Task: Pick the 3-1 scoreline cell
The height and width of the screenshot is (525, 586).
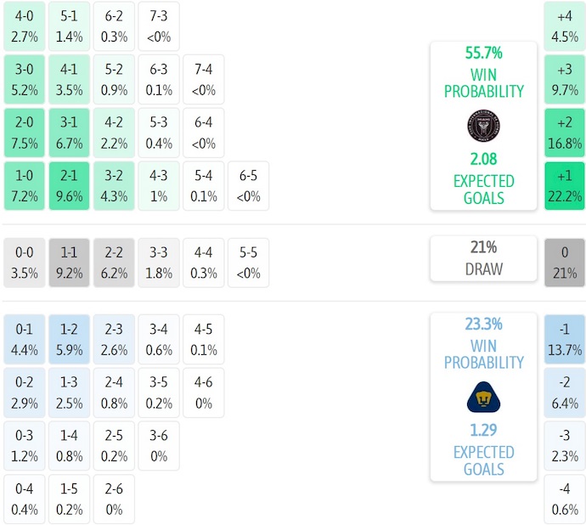Action: (x=68, y=133)
